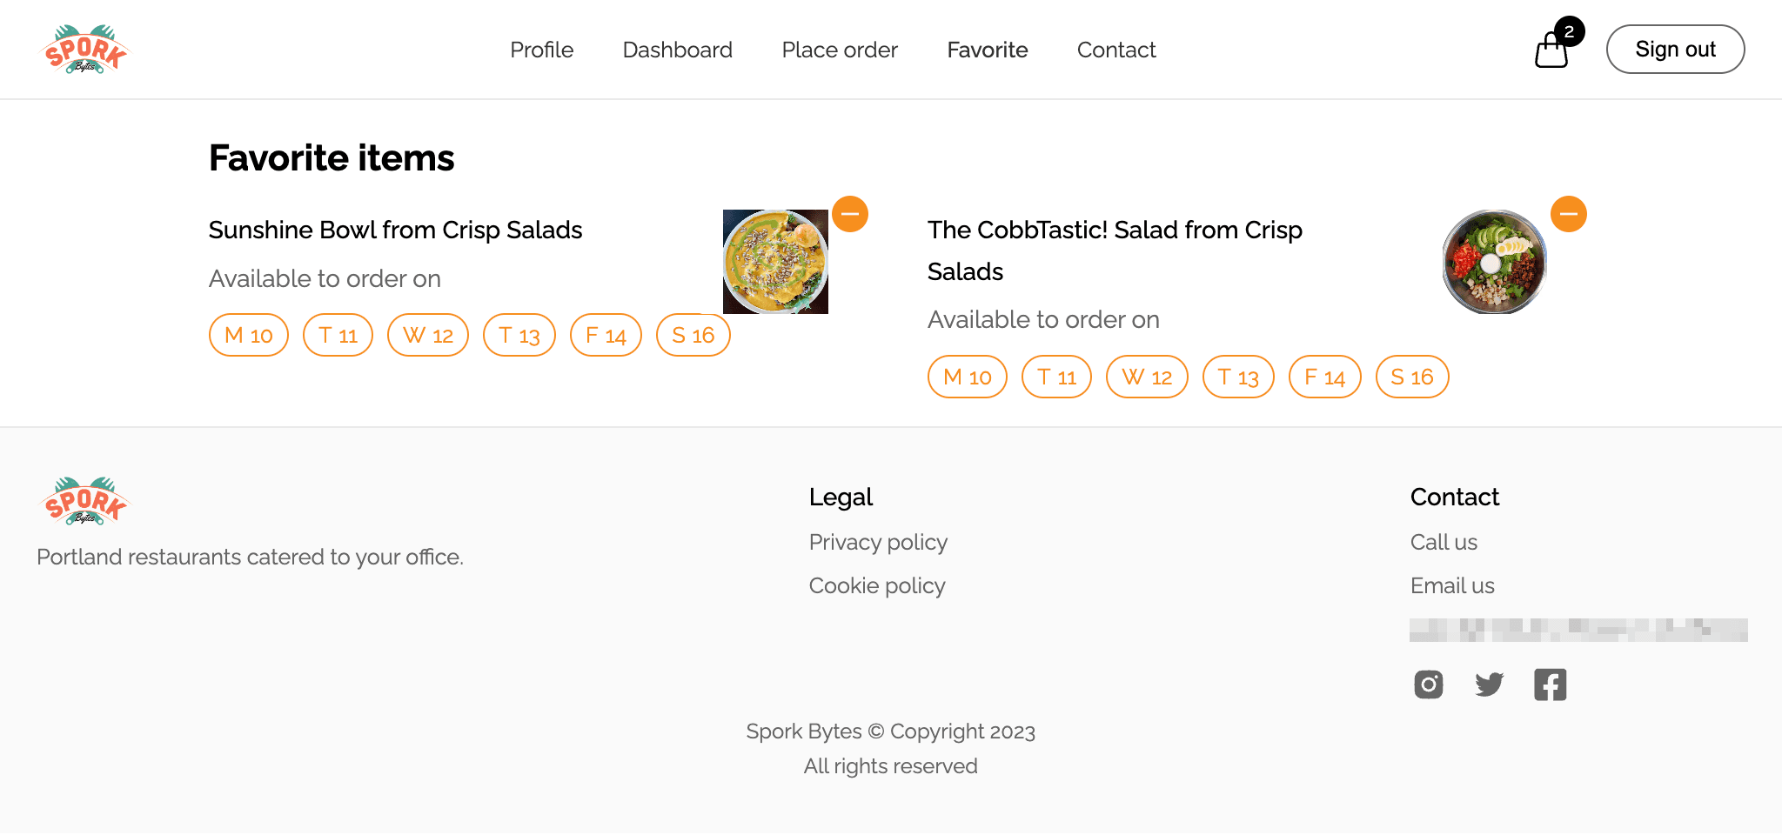Go to the Profile page

point(541,50)
